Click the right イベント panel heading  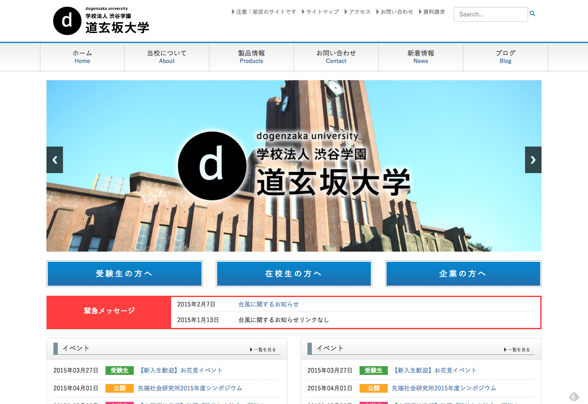click(x=330, y=348)
